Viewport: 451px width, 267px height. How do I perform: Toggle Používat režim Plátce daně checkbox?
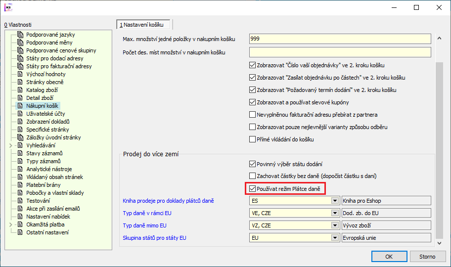tap(252, 189)
